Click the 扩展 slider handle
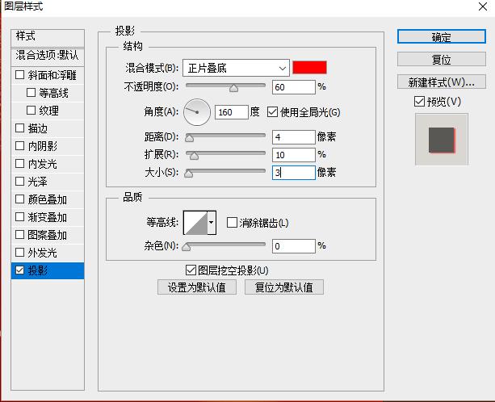495x402 pixels. pos(194,156)
